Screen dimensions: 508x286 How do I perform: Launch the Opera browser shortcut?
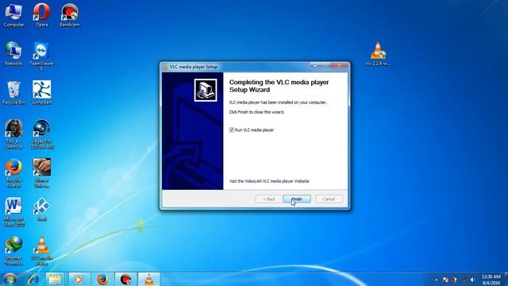pos(41,15)
